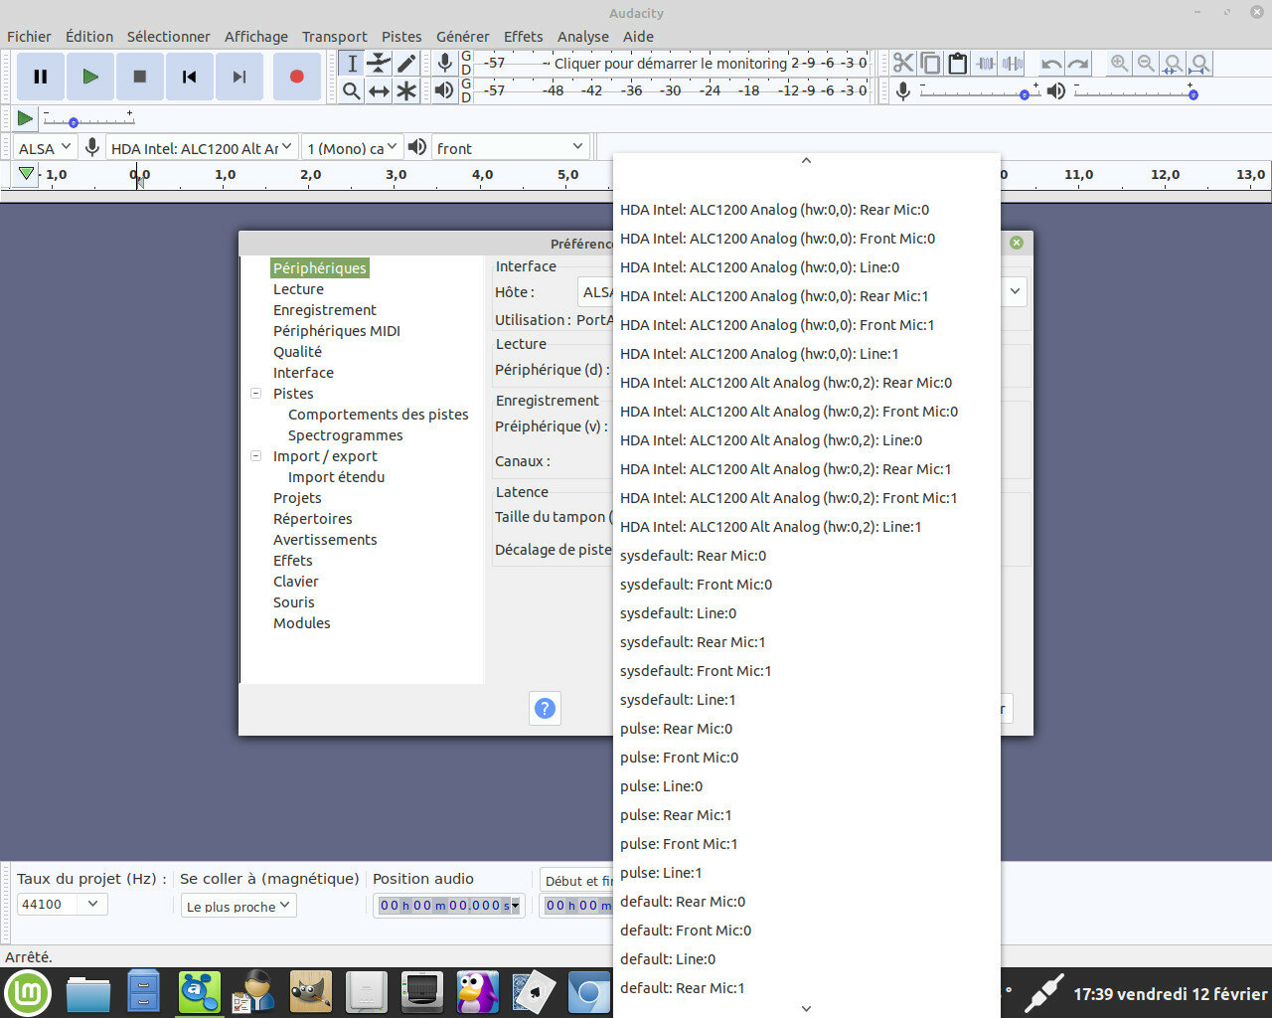1272x1018 pixels.
Task: Open the blue folder file manager in taskbar
Action: point(88,992)
